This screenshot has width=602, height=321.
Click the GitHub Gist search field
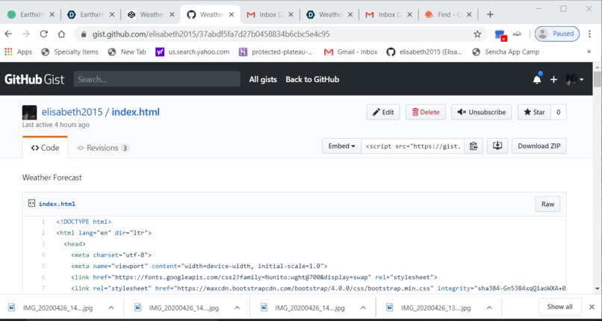tap(157, 79)
